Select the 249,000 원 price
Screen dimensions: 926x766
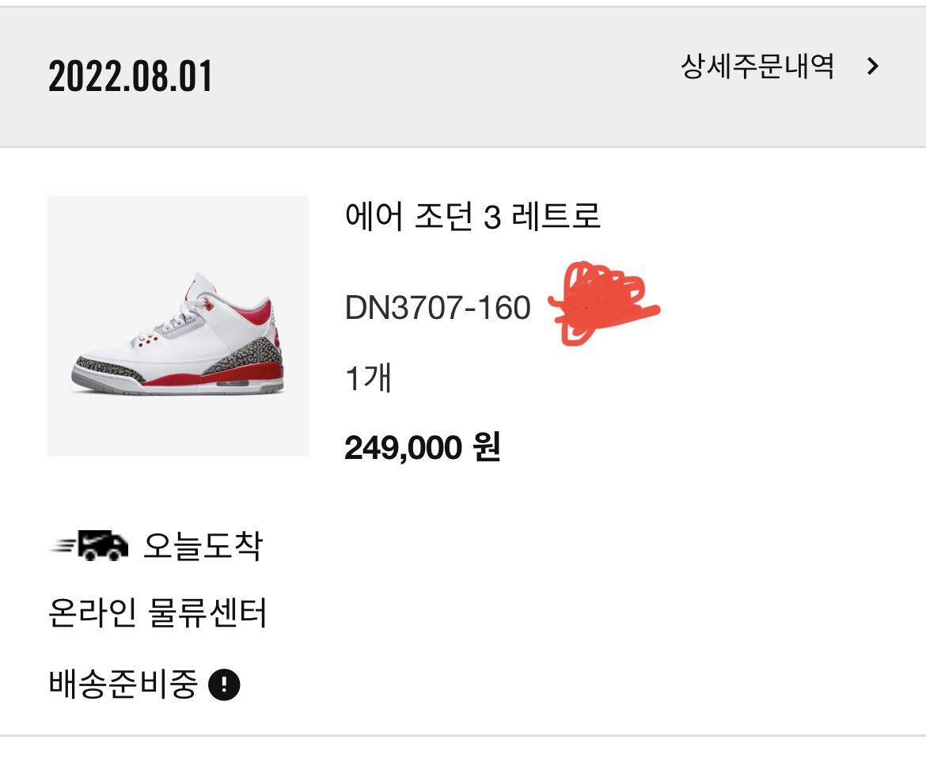423,447
